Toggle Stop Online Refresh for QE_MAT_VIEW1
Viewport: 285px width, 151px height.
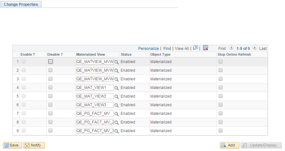(x=220, y=88)
